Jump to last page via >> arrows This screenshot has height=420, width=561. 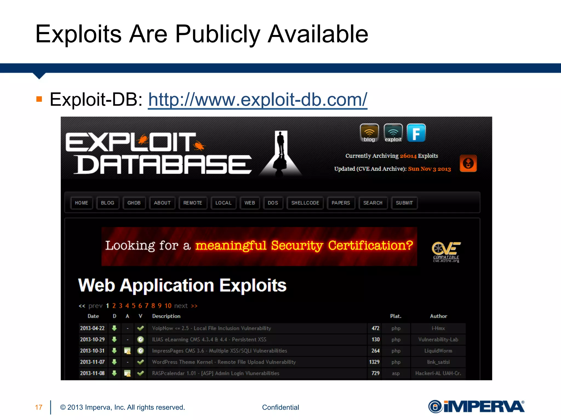[194, 306]
